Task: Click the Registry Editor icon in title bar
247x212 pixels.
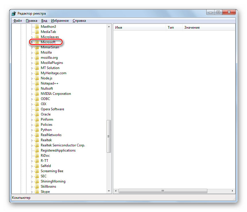Action: (x=14, y=13)
